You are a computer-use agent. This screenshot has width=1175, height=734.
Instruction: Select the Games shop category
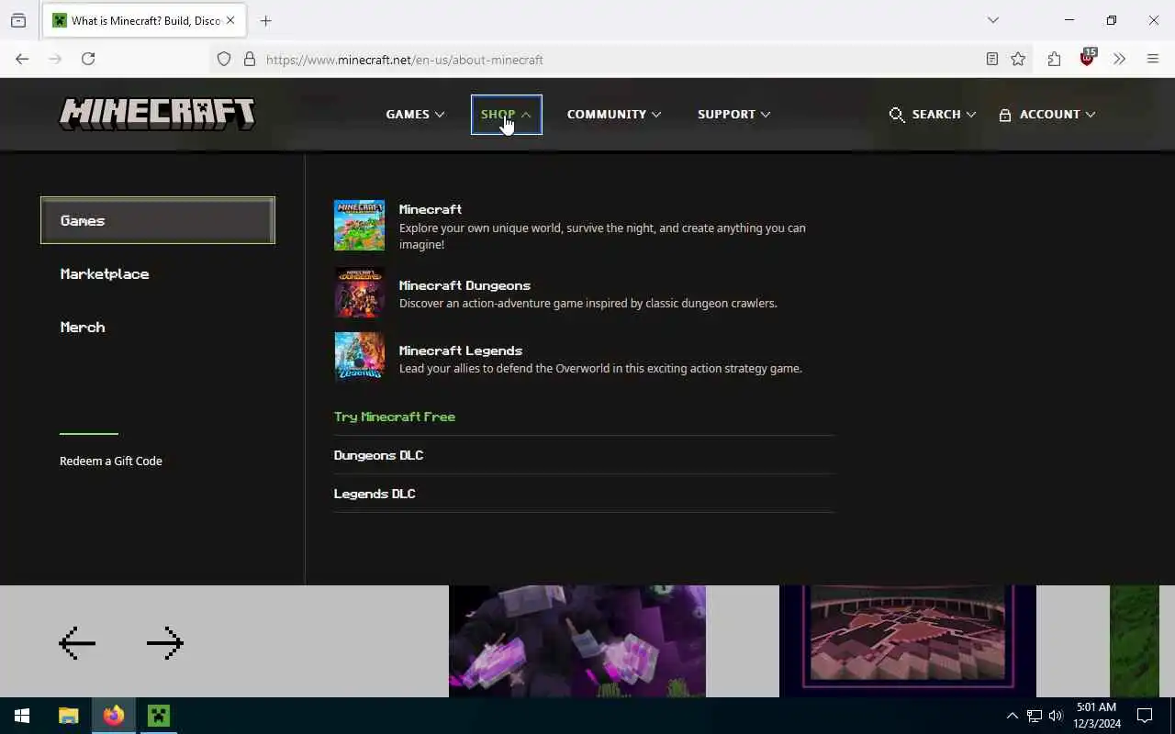tap(158, 220)
